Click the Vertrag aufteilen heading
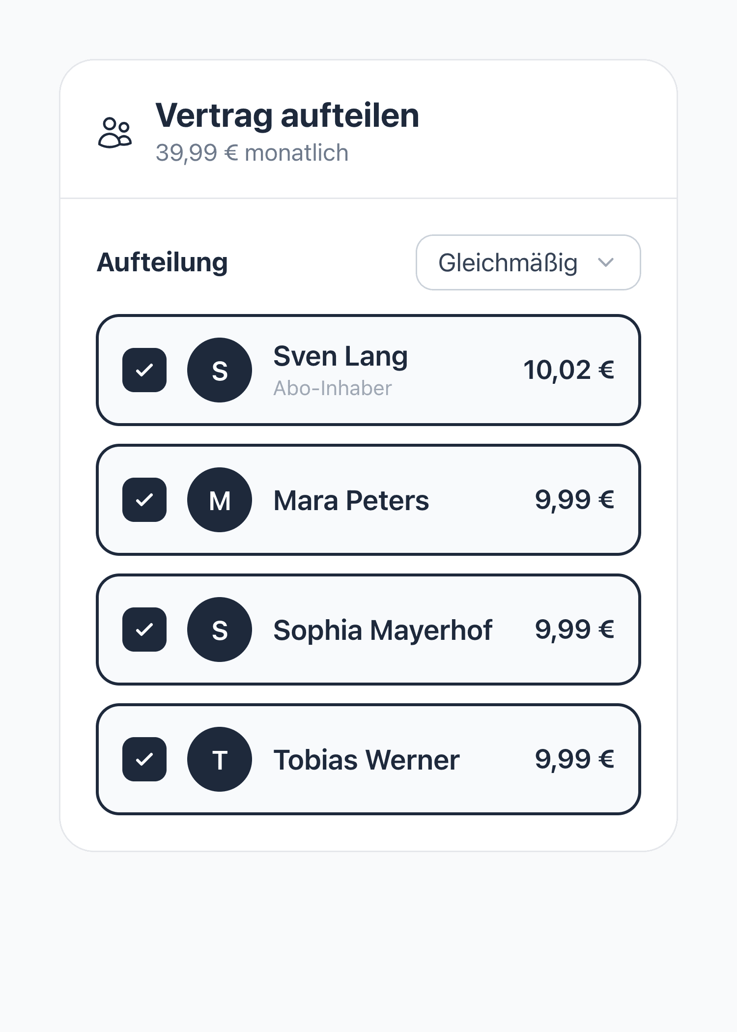The width and height of the screenshot is (737, 1032). pos(287,116)
